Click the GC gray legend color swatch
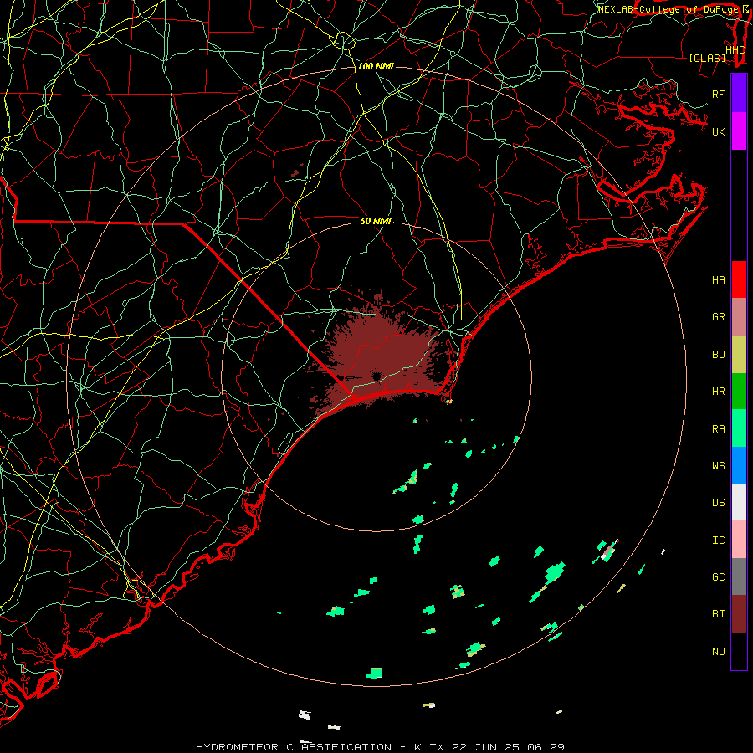The height and width of the screenshot is (753, 753). pos(739,576)
